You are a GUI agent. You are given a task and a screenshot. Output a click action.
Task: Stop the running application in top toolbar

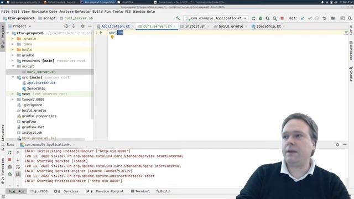pos(282,18)
